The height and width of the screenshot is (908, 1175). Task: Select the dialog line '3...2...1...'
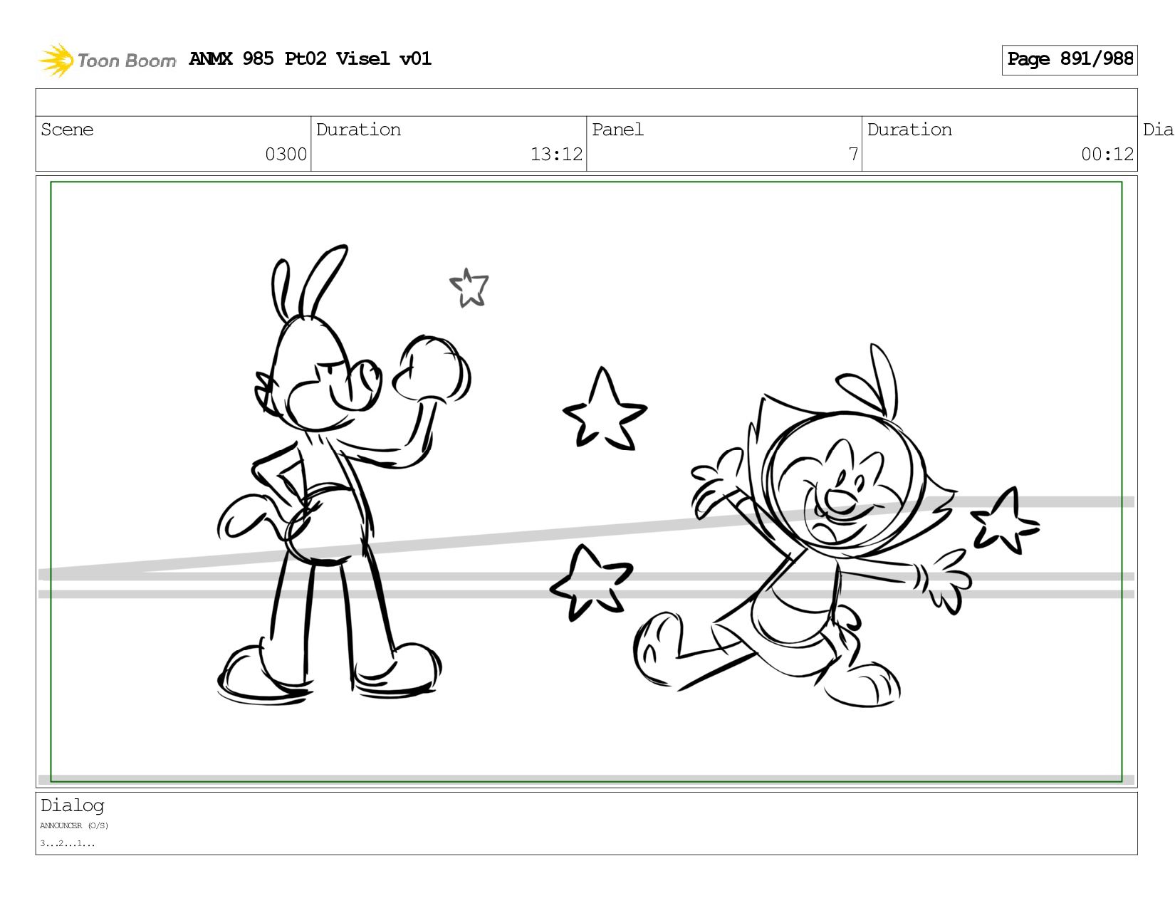pyautogui.click(x=67, y=843)
